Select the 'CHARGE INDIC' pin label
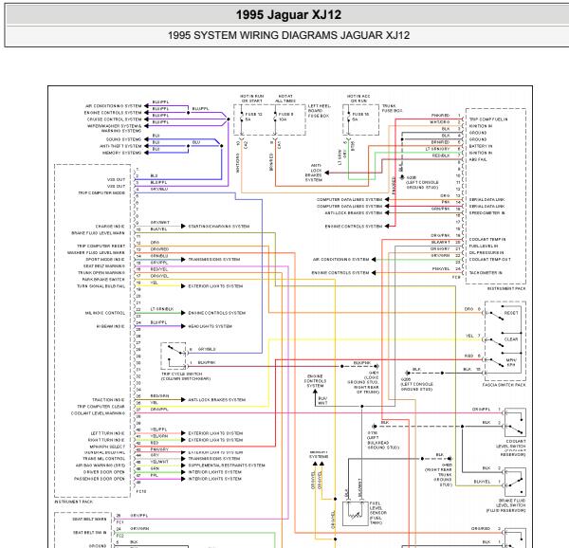569x548 pixels. (110, 227)
